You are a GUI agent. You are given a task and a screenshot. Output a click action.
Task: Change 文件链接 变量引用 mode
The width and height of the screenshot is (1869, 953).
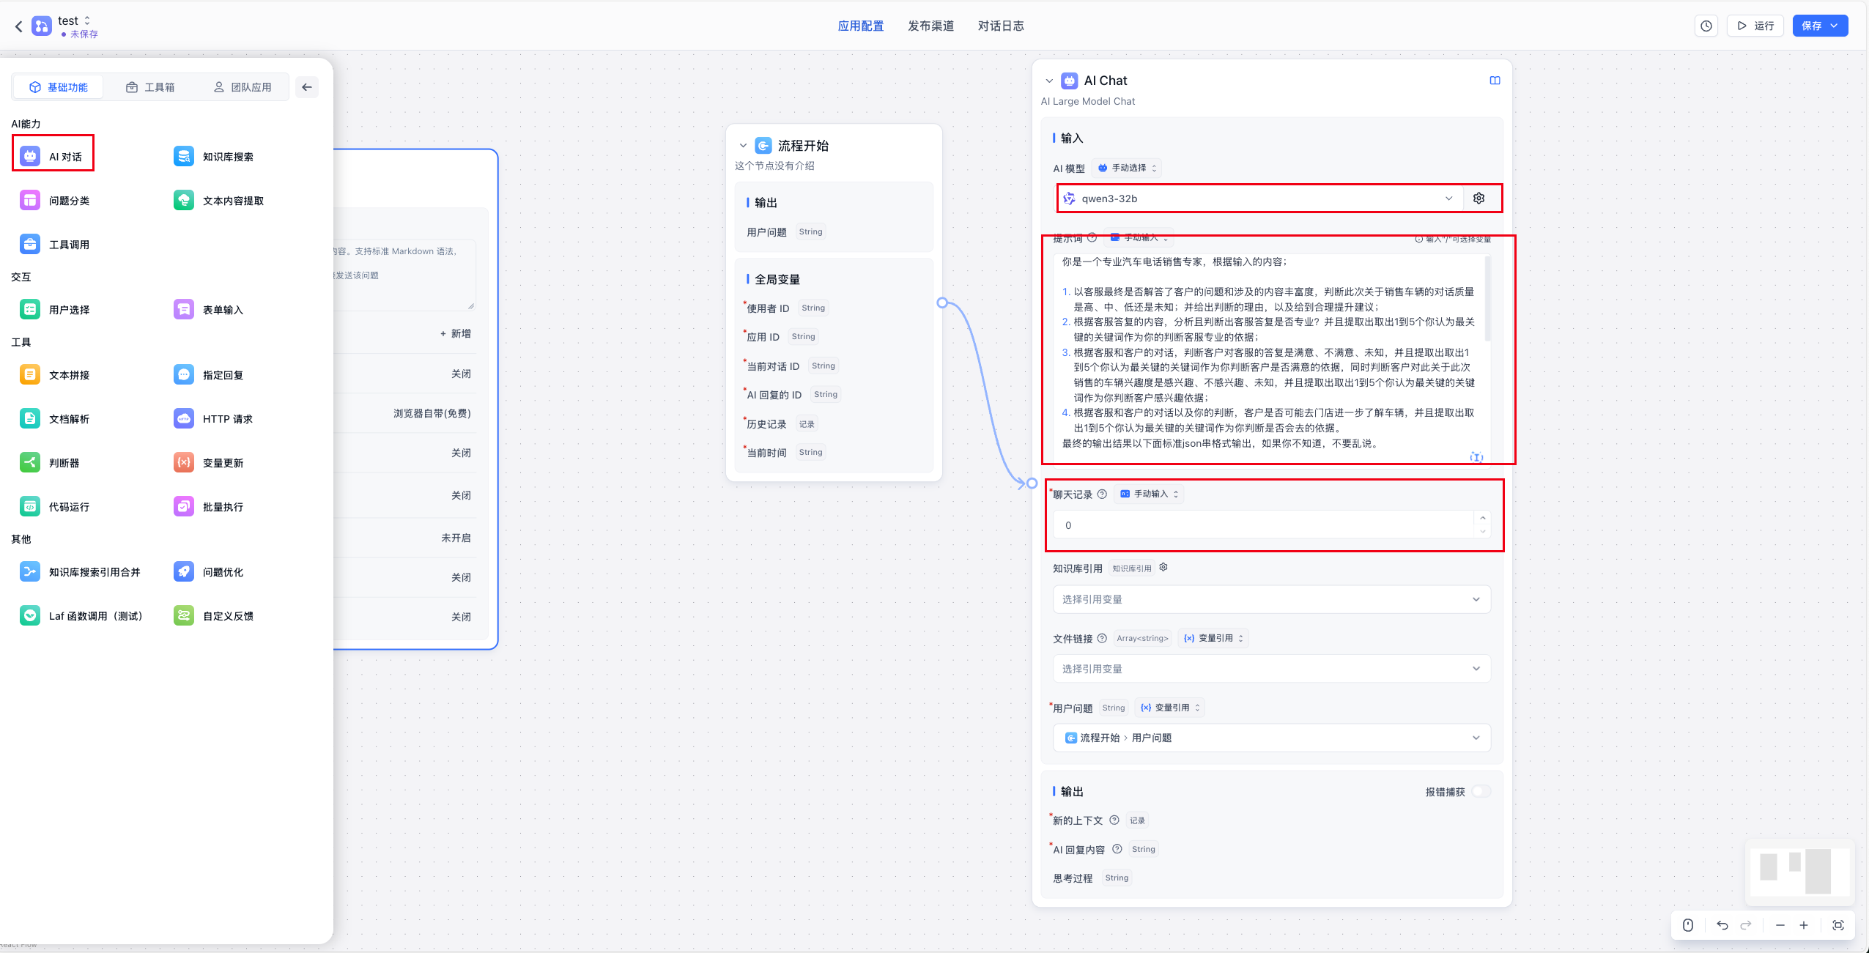click(x=1213, y=638)
